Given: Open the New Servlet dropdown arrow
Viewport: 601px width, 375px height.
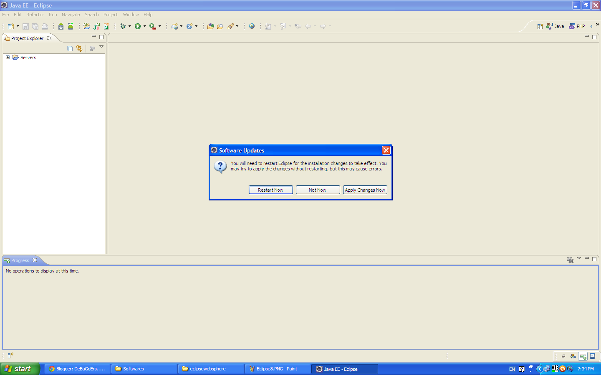Looking at the screenshot, I should coord(196,26).
